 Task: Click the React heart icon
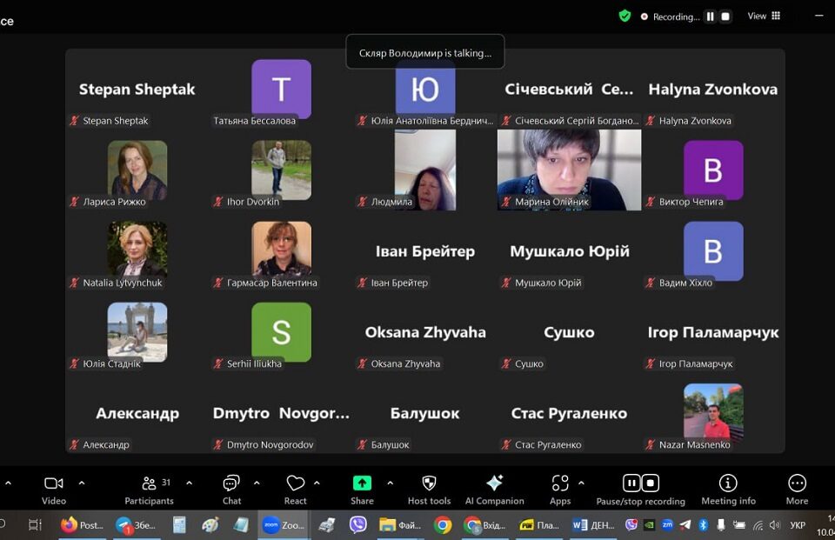click(x=296, y=483)
